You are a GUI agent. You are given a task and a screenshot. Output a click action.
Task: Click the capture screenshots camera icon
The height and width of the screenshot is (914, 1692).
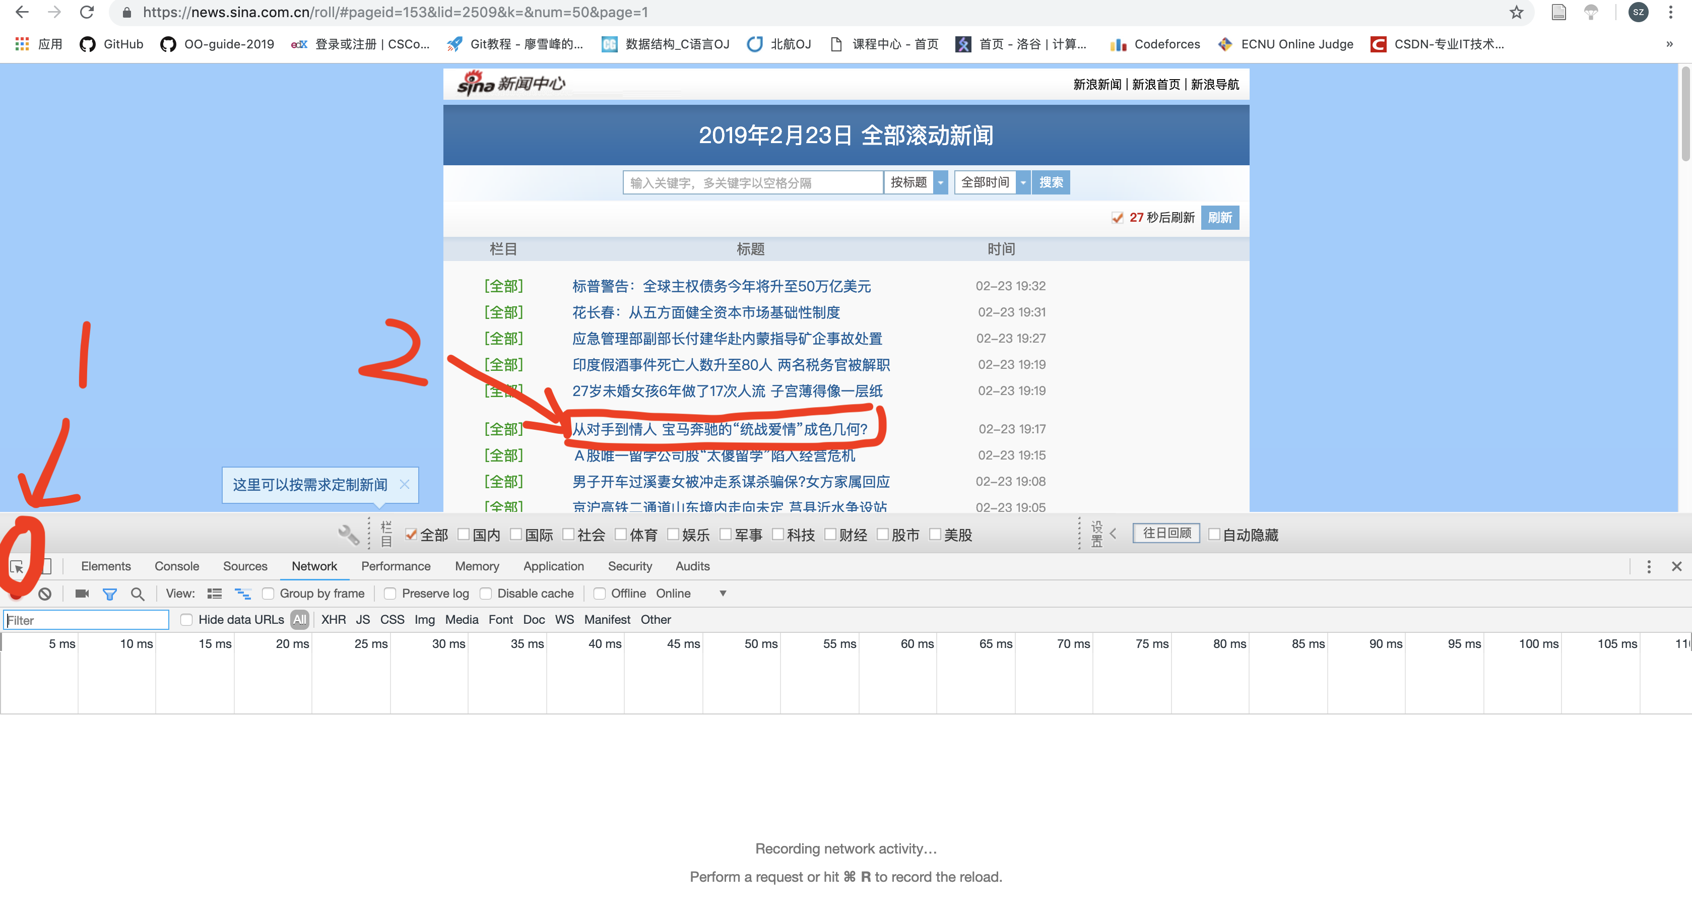tap(82, 594)
